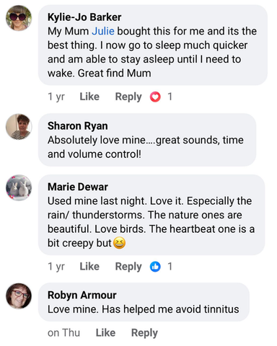
Task: Click the laughing emoji in Marie's comment
Action: 119,243
